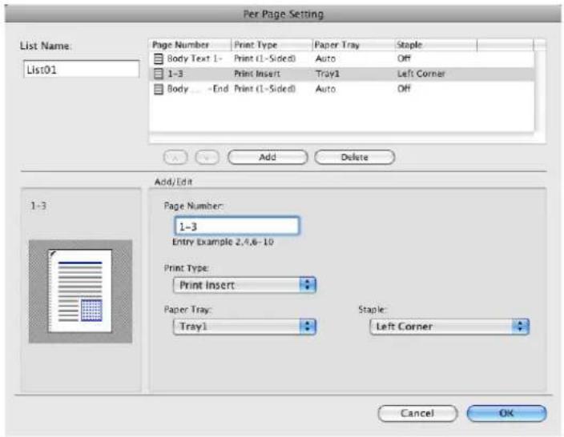564x437 pixels.
Task: Click the staple page preview thumbnail
Action: 80,291
